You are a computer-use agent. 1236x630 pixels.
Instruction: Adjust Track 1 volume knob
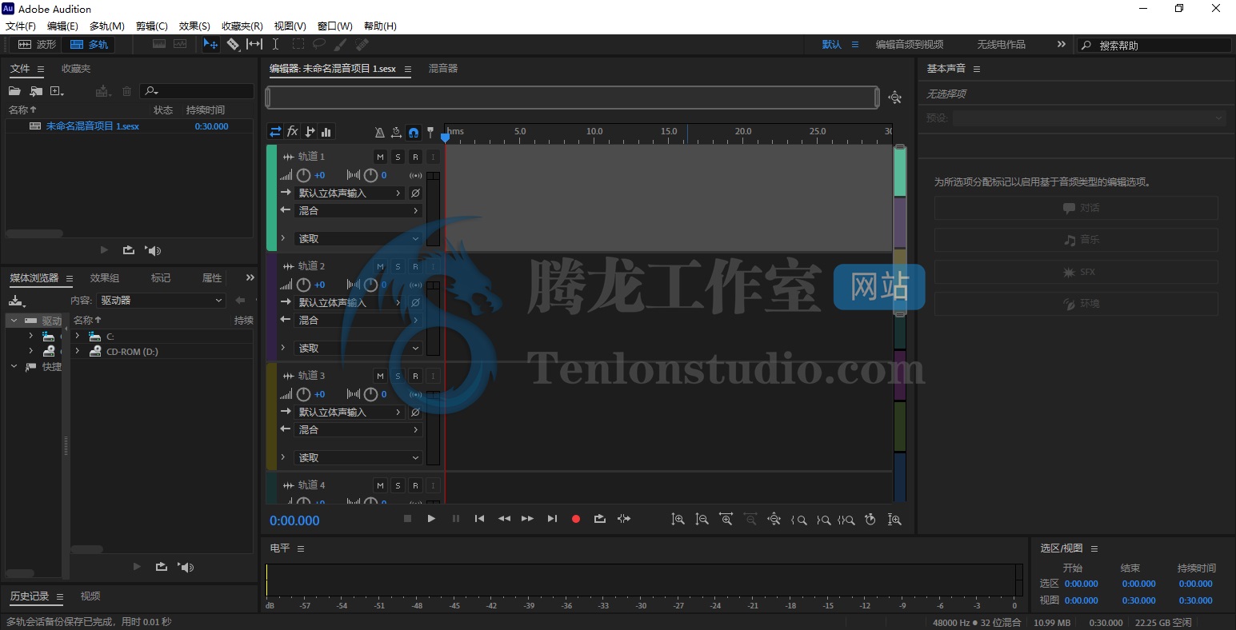(x=303, y=175)
